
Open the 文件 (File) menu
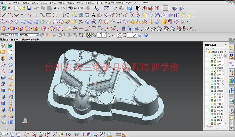(x=8, y=3)
